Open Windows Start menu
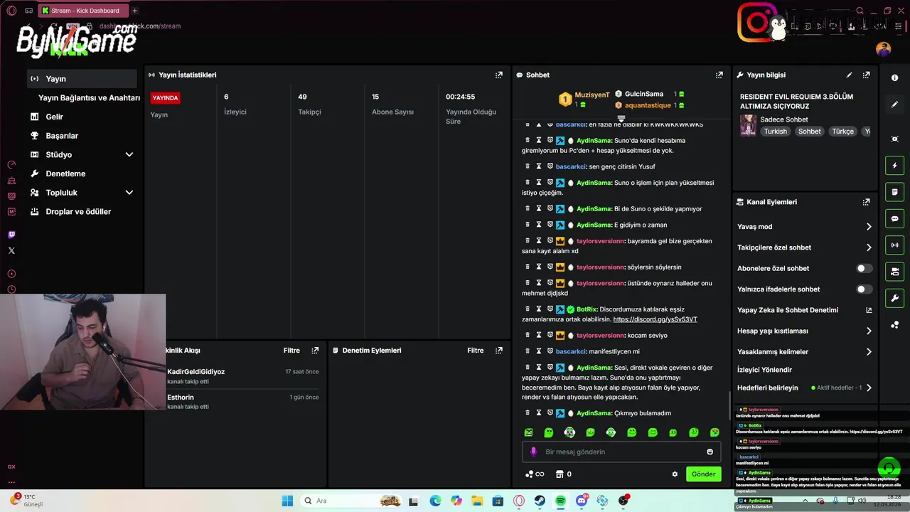 coord(287,501)
